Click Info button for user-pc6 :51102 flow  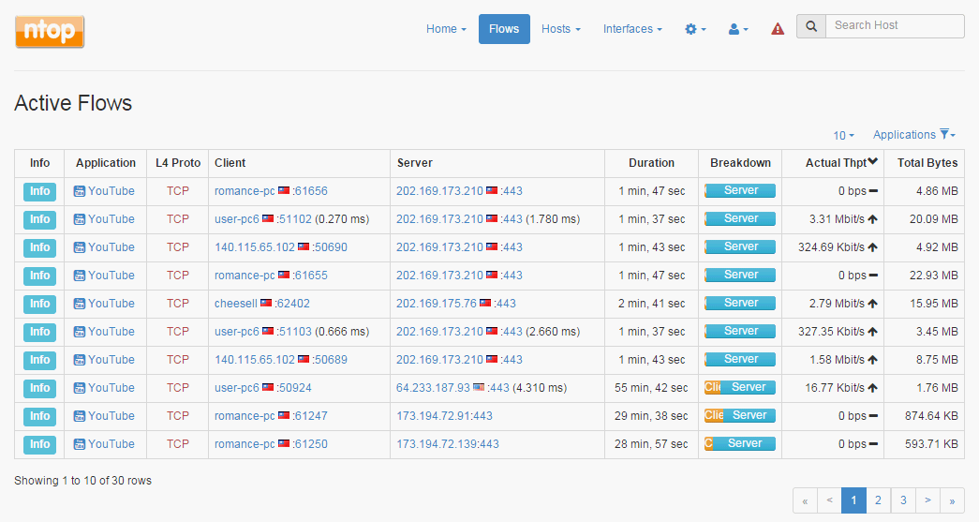[39, 219]
